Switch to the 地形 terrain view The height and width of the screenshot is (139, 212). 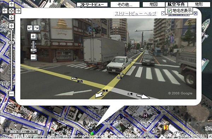(x=199, y=4)
